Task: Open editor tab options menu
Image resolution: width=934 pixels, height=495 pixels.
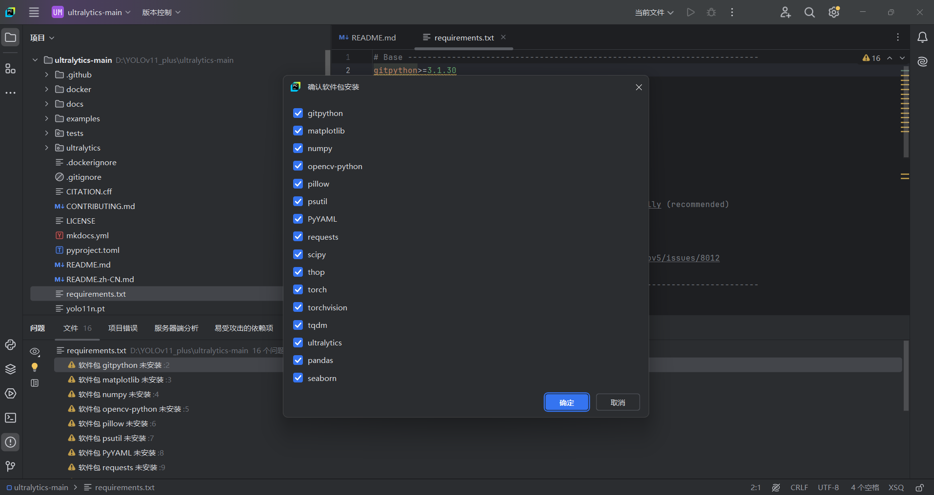Action: pyautogui.click(x=898, y=38)
